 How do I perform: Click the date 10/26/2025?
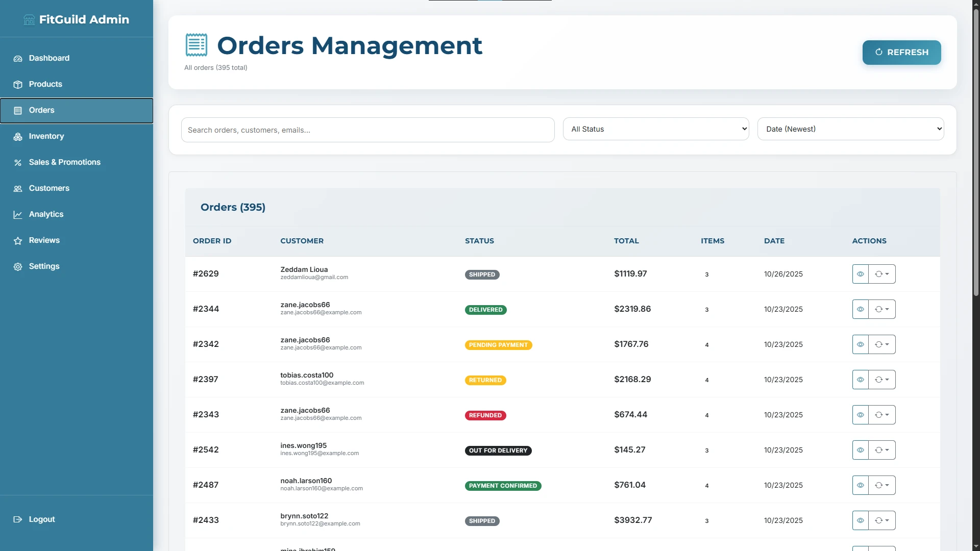[x=783, y=274]
